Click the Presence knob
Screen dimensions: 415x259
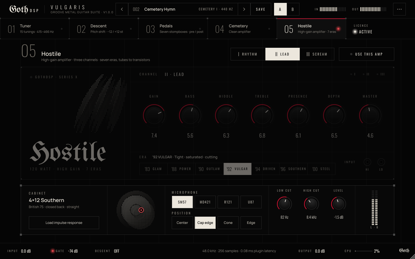[298, 115]
